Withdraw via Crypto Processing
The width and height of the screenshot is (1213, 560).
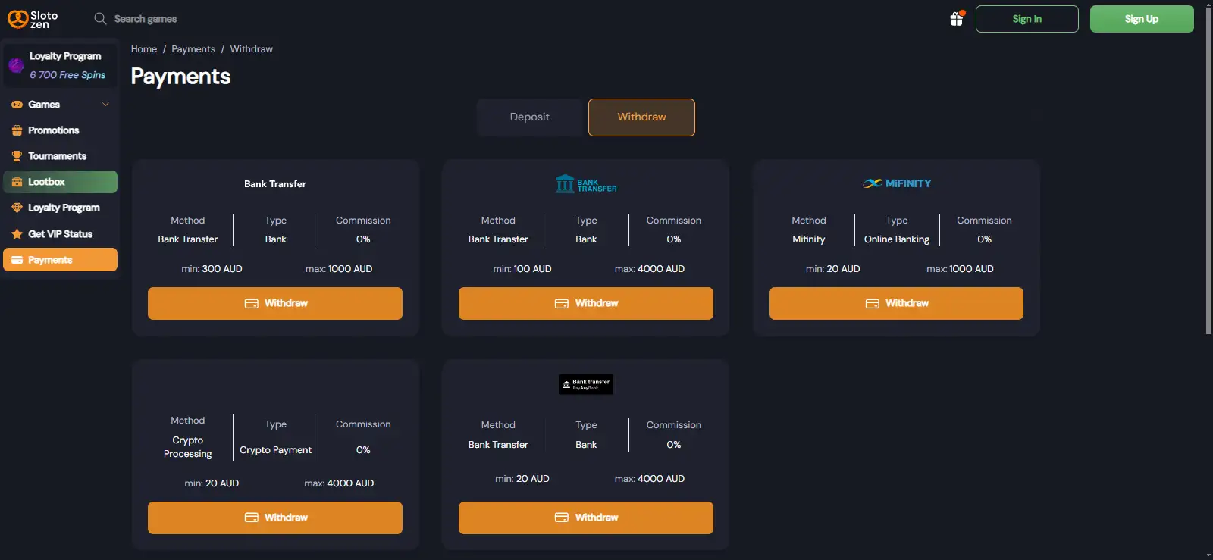coord(275,518)
